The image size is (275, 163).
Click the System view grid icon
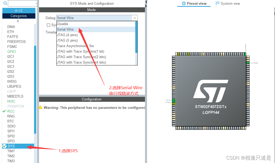point(218,3)
